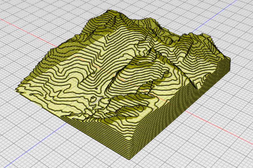
Task: Select the blue axis line at lower left
Action: click(33, 148)
